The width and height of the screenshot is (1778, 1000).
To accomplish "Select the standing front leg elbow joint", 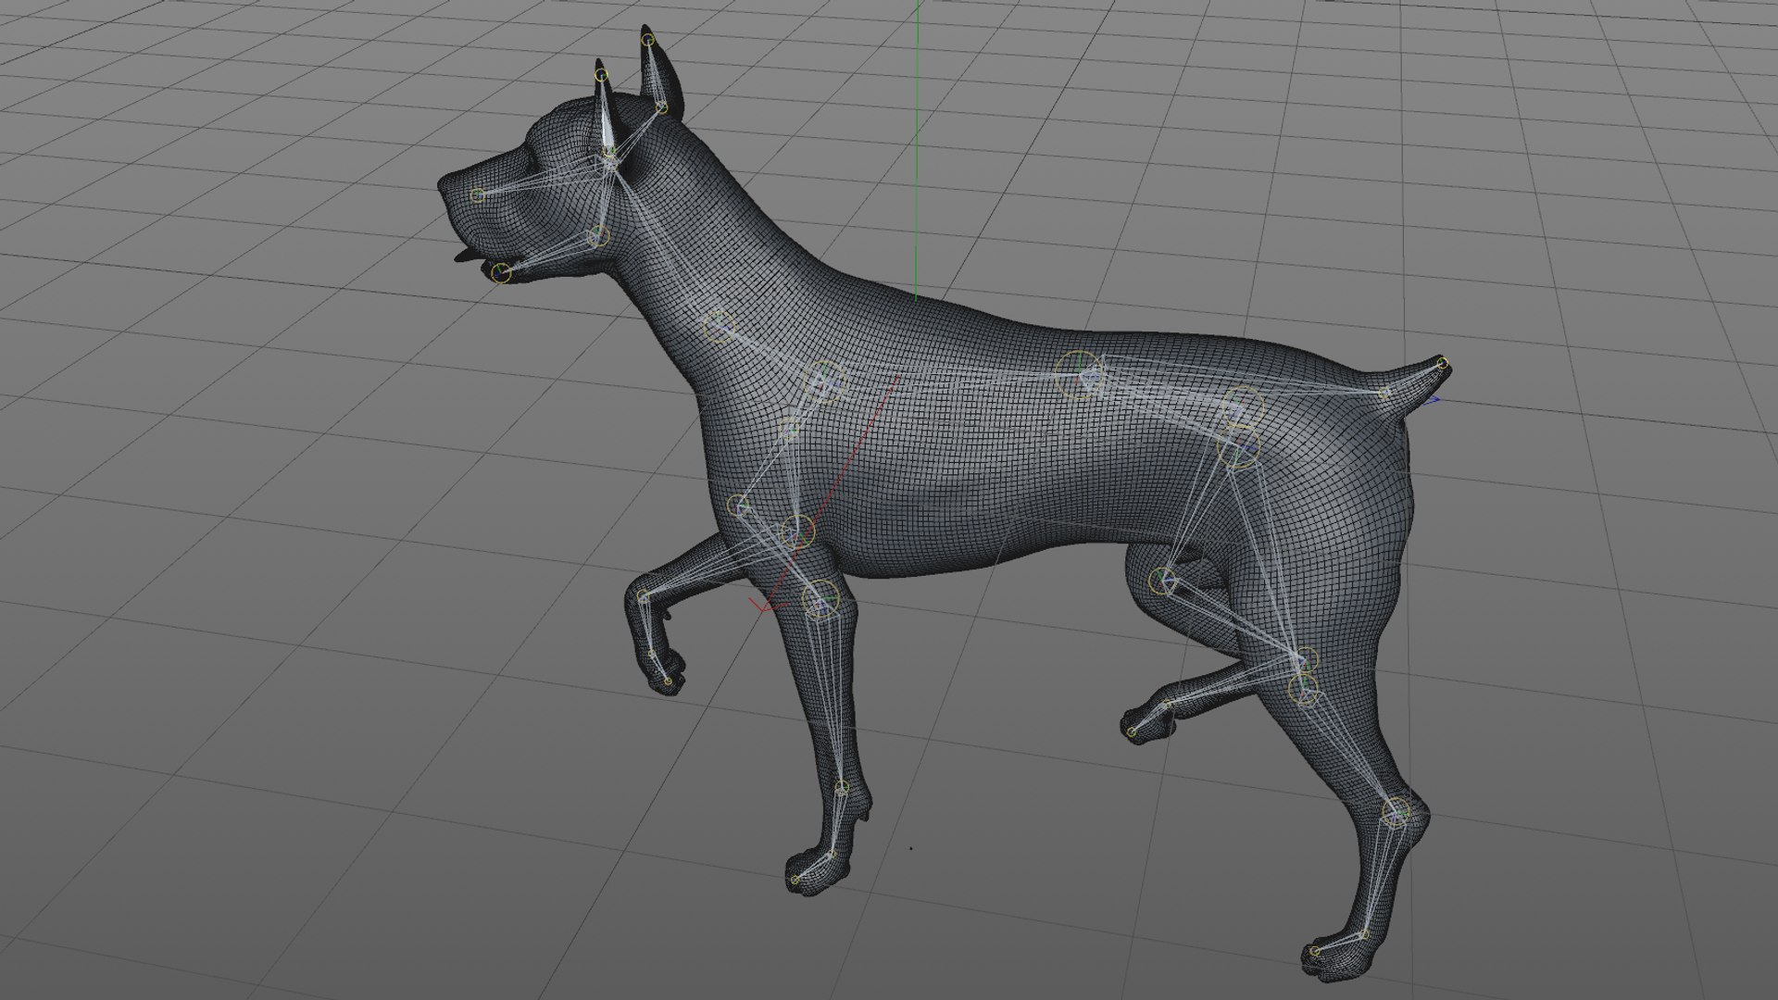I will [820, 599].
